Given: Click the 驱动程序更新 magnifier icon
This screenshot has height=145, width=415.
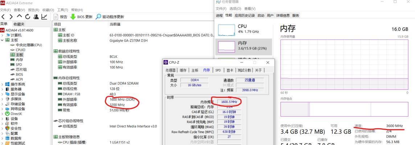Looking at the screenshot, I should pos(98,17).
